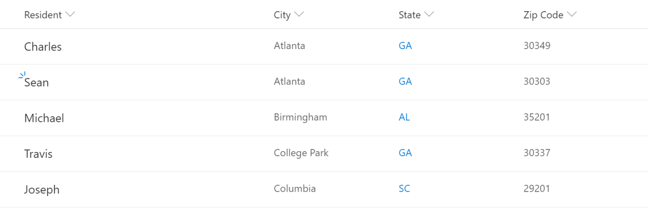Image resolution: width=648 pixels, height=211 pixels.
Task: Select the 30349 zip code cell
Action: tap(537, 46)
